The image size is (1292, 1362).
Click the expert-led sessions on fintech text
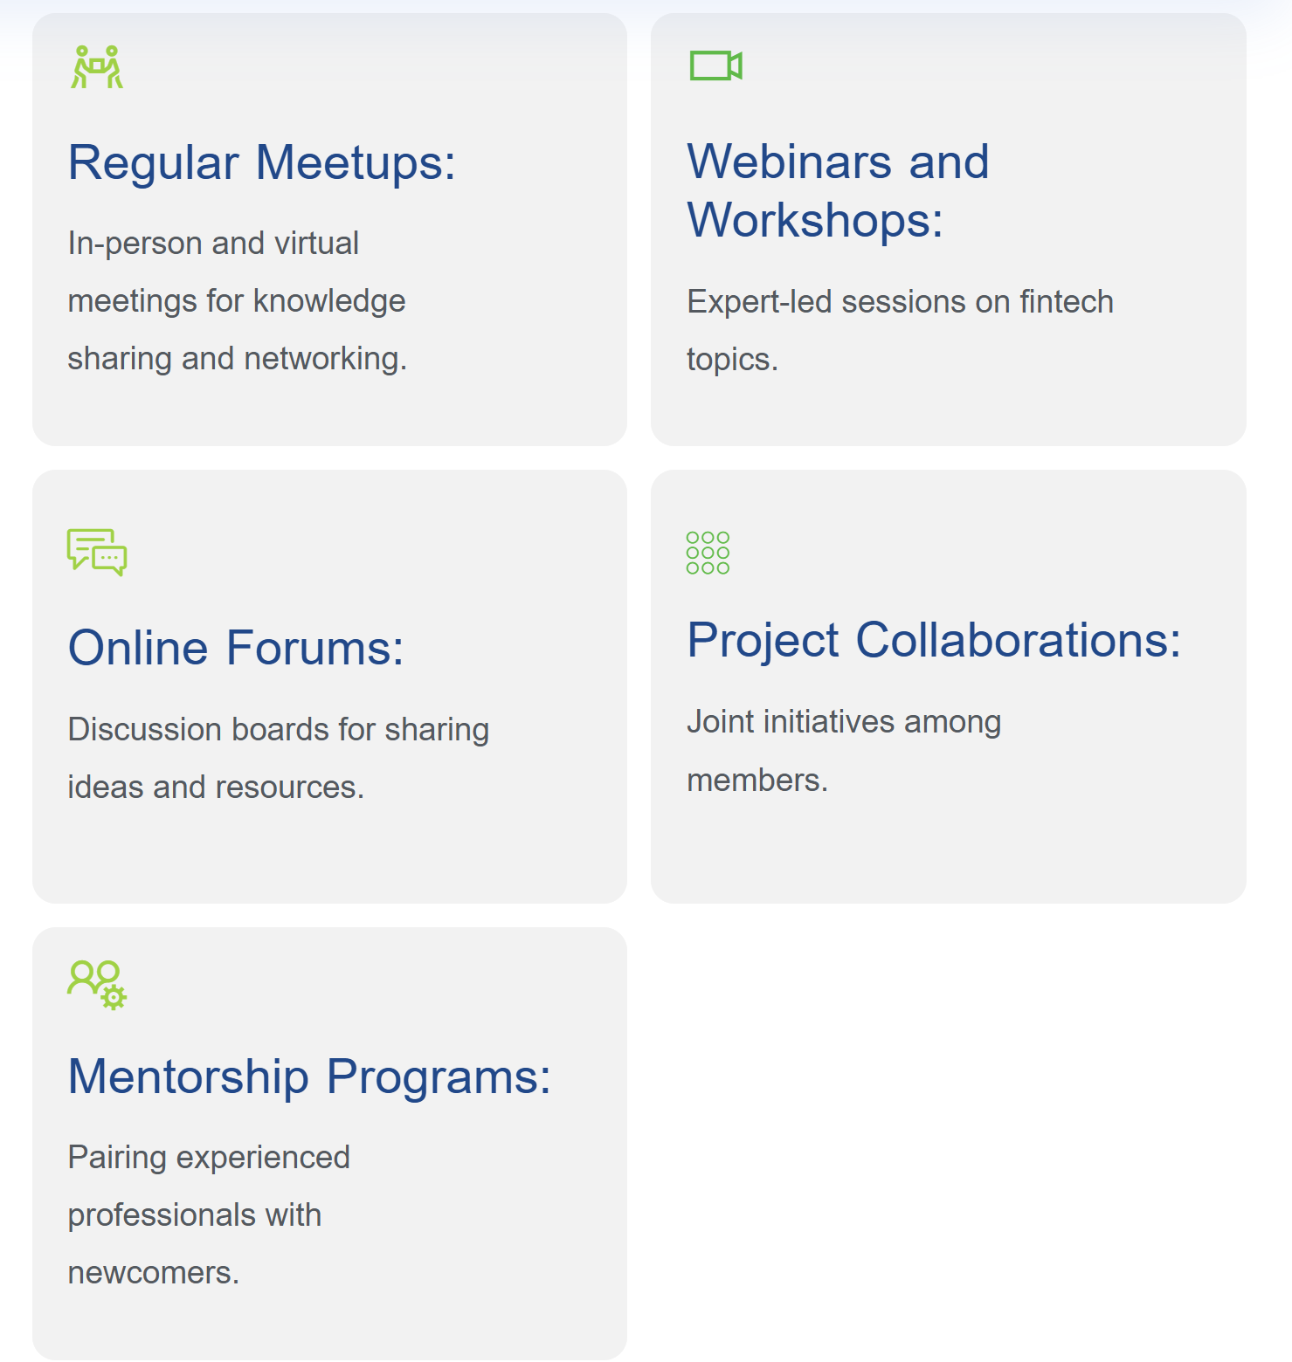click(x=900, y=330)
